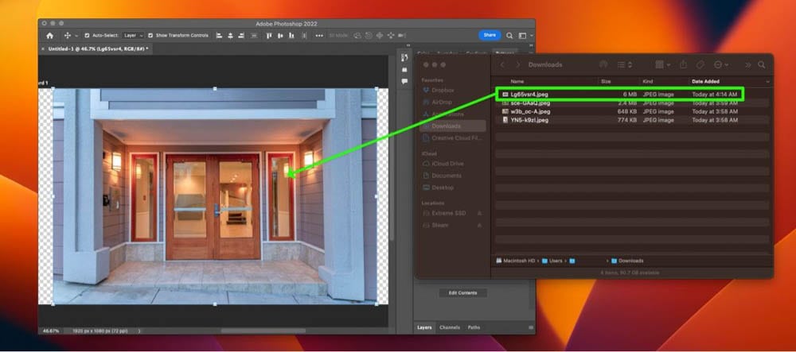796x352 pixels.
Task: Sort Finder list by Kind column
Action: click(x=648, y=82)
